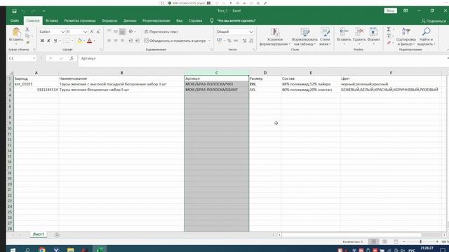
Task: Open Сортировка и фильтр menu
Action: click(x=406, y=36)
